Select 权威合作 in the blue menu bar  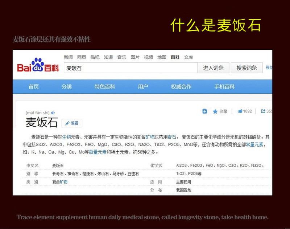click(x=181, y=86)
